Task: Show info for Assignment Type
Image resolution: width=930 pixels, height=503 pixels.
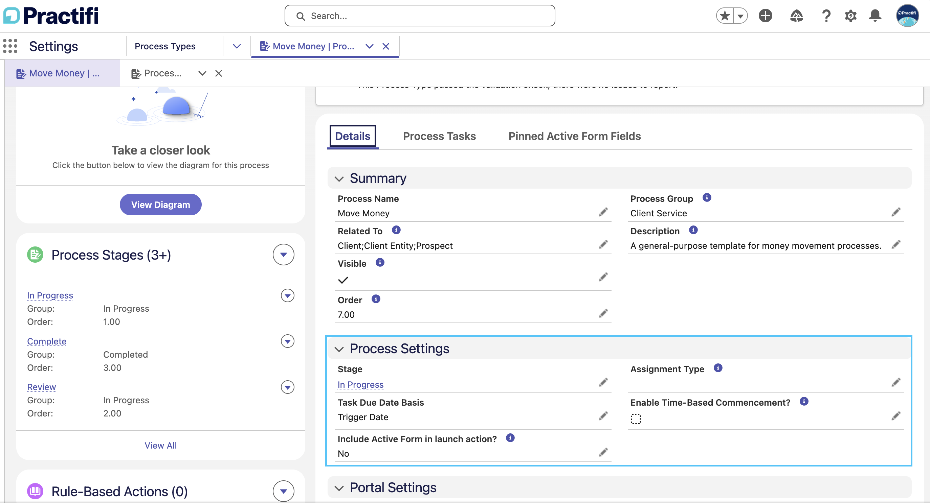Action: 718,368
